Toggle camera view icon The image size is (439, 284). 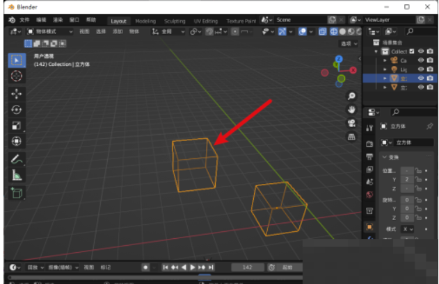pos(351,124)
